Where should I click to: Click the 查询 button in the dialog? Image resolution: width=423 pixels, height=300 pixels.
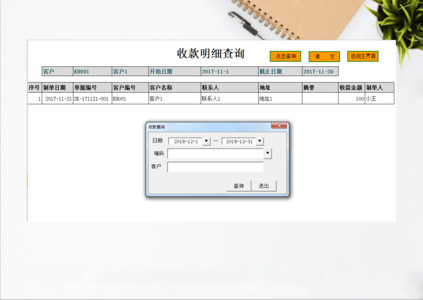[239, 186]
